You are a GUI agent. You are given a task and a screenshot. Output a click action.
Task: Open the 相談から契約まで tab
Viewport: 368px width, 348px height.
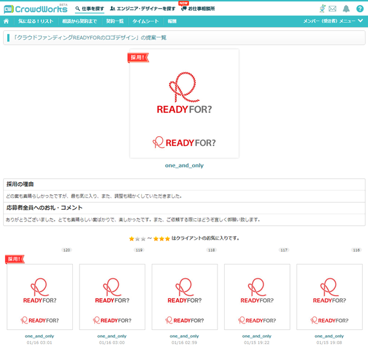79,21
